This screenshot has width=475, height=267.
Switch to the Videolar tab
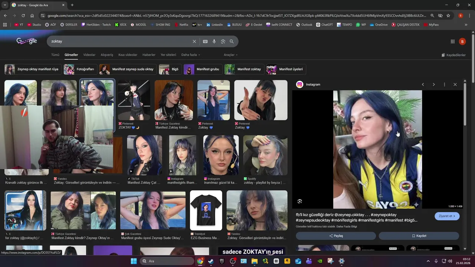pos(89,55)
